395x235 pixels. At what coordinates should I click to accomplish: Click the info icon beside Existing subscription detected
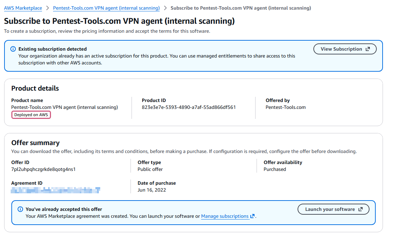tap(13, 49)
